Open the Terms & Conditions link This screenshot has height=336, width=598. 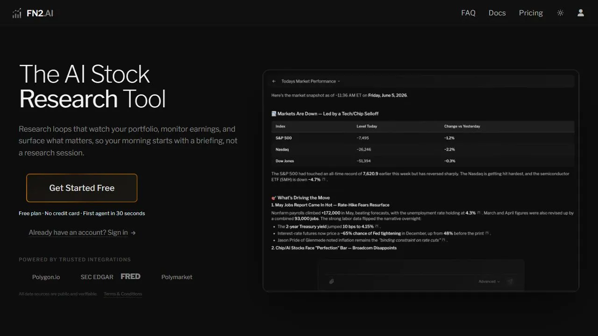(x=123, y=294)
